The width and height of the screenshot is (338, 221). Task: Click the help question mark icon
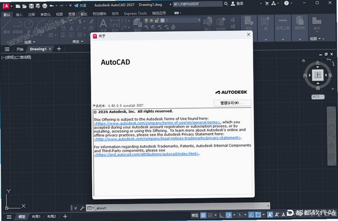(x=286, y=3)
